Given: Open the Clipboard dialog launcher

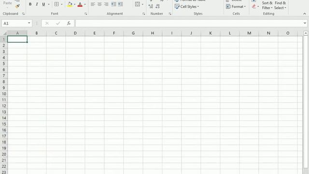Looking at the screenshot, I should coord(24,14).
